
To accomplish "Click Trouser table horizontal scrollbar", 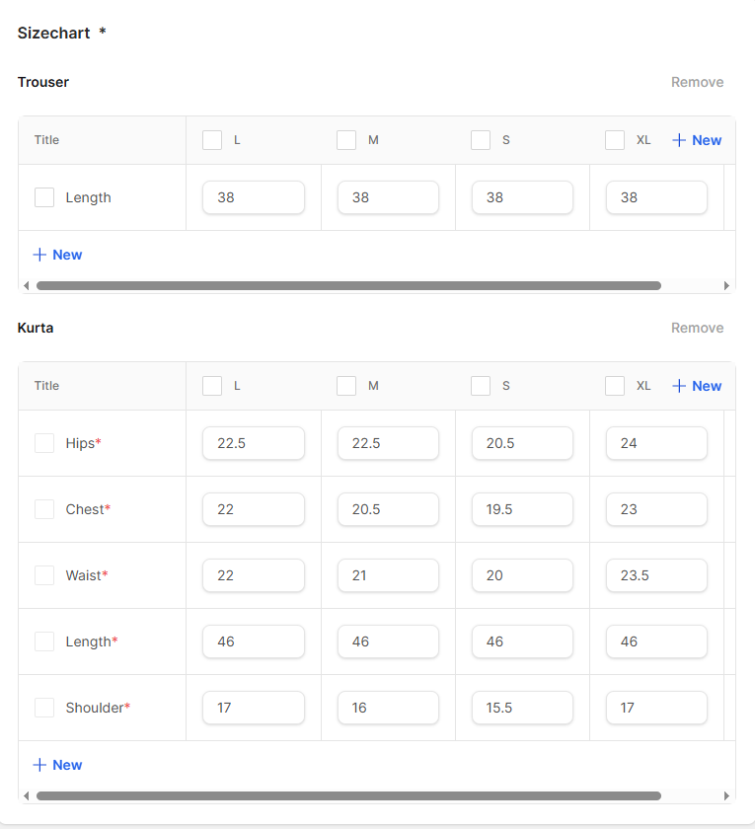I will tap(347, 286).
